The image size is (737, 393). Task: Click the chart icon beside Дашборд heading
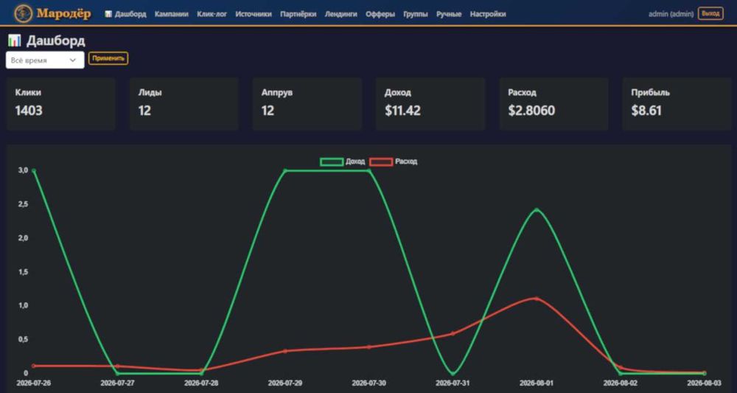click(x=15, y=41)
